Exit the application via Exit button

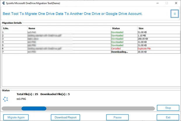point(168,117)
